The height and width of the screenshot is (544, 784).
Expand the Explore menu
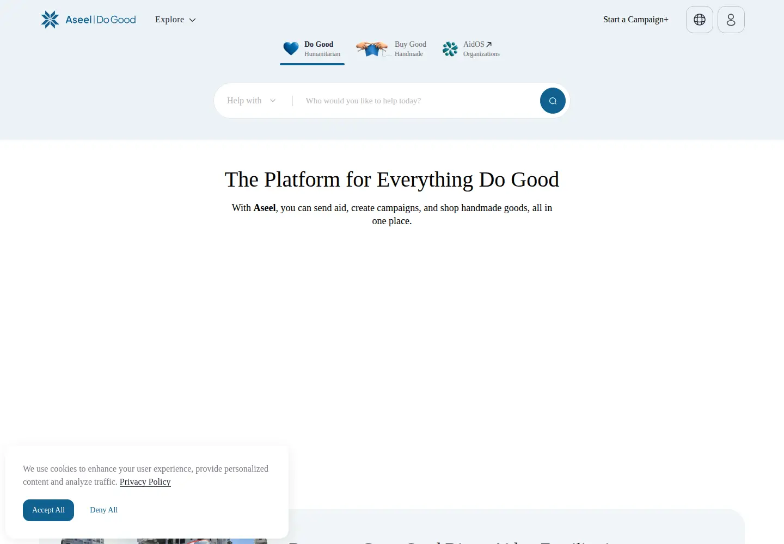click(x=175, y=20)
